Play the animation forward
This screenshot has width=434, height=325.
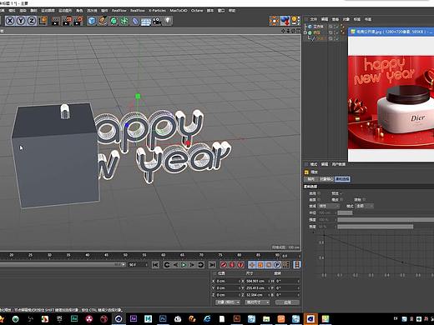point(184,265)
